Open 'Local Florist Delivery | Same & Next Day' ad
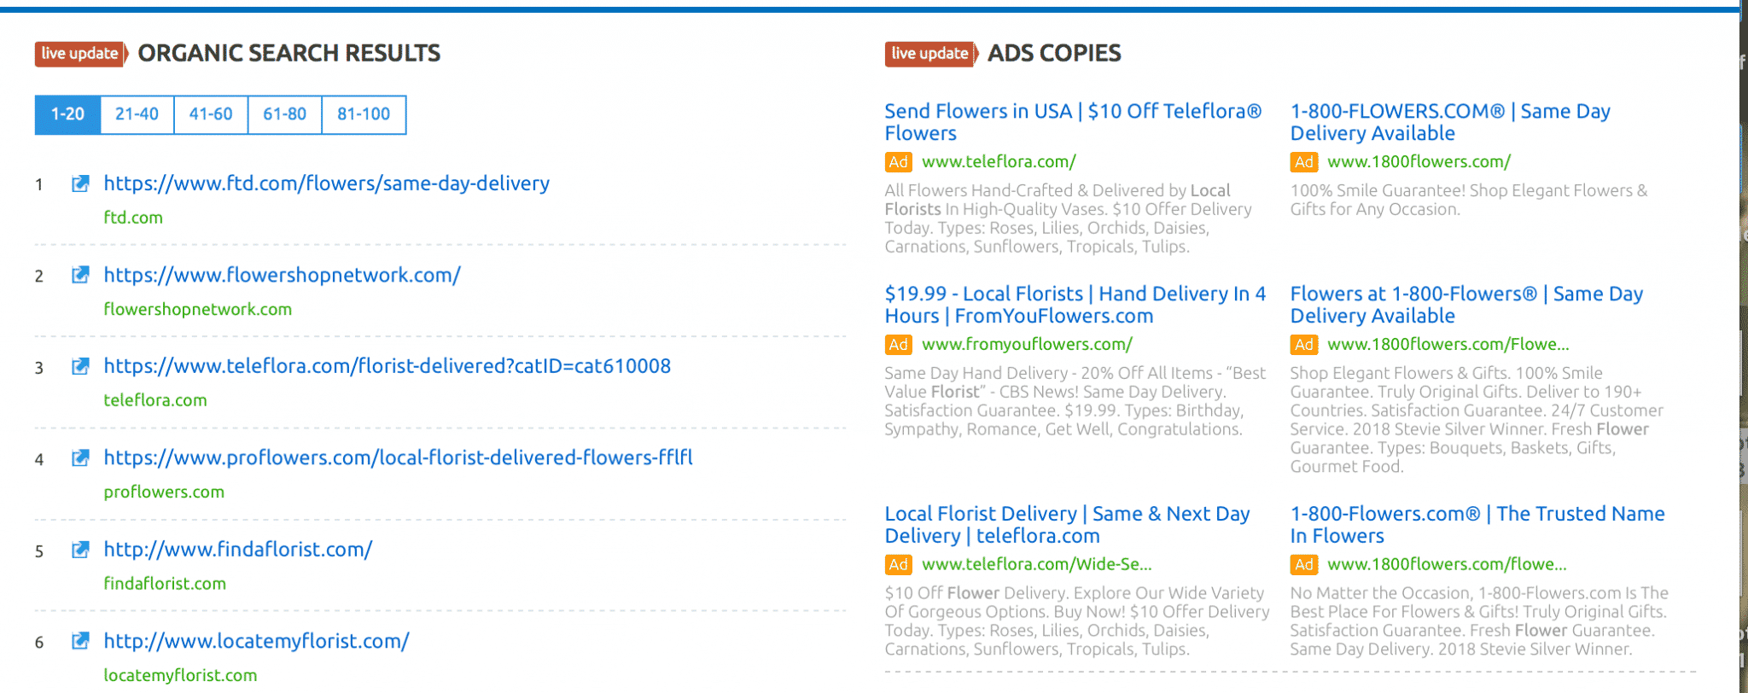Screen dimensions: 1748x693 click(x=1067, y=525)
